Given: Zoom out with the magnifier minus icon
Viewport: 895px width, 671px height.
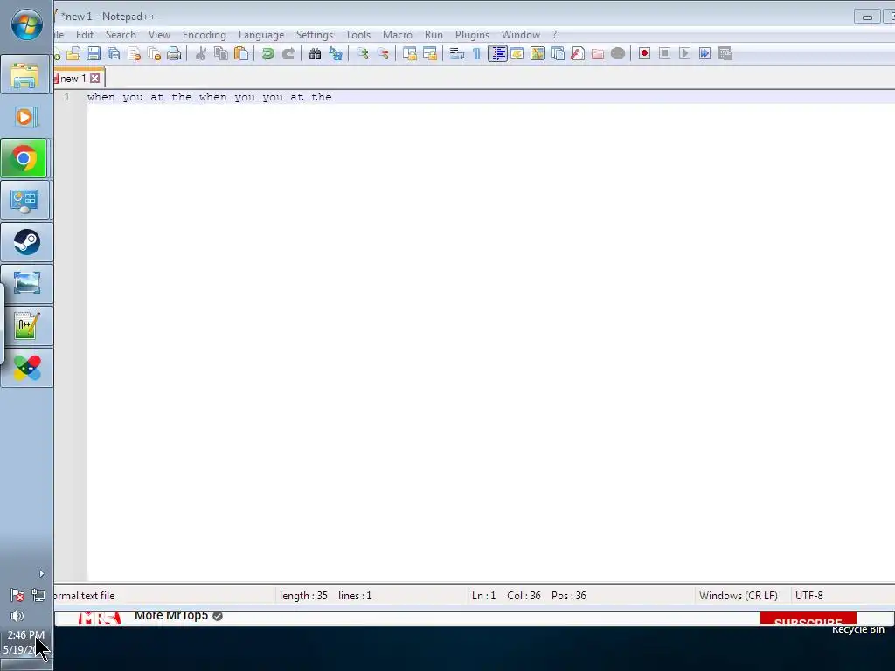Looking at the screenshot, I should pos(383,53).
